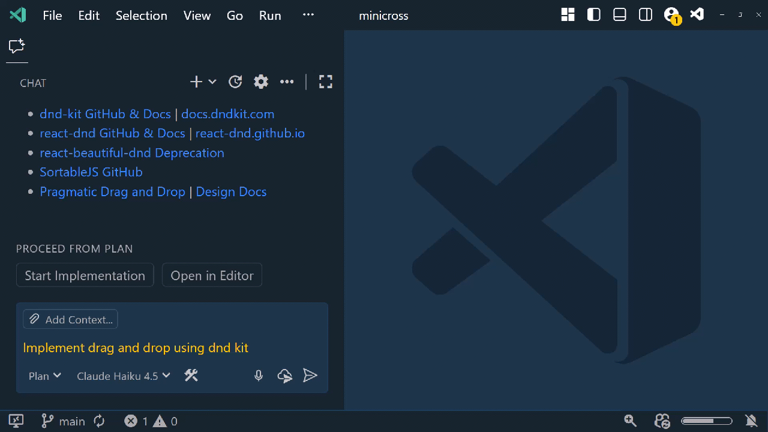Screen dimensions: 768x432
Task: Open Copilot menu from the status bar
Action: [662, 421]
